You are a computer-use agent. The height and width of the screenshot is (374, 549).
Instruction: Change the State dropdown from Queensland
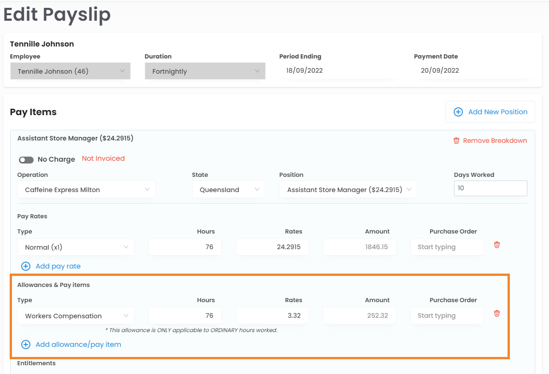pos(228,190)
